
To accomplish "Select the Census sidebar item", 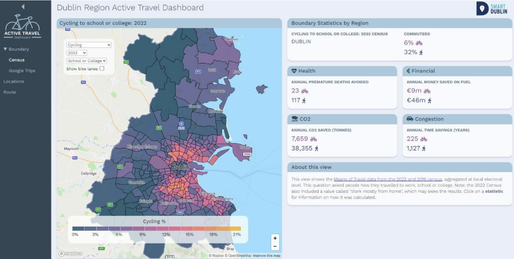I will (x=16, y=60).
